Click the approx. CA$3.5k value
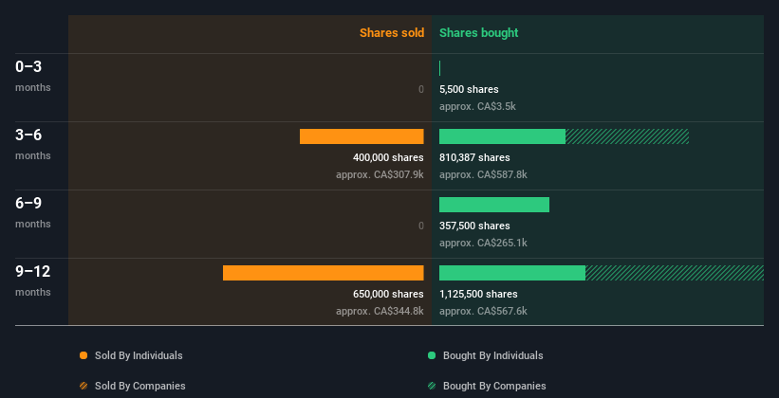Viewport: 779px width, 398px height. [477, 106]
